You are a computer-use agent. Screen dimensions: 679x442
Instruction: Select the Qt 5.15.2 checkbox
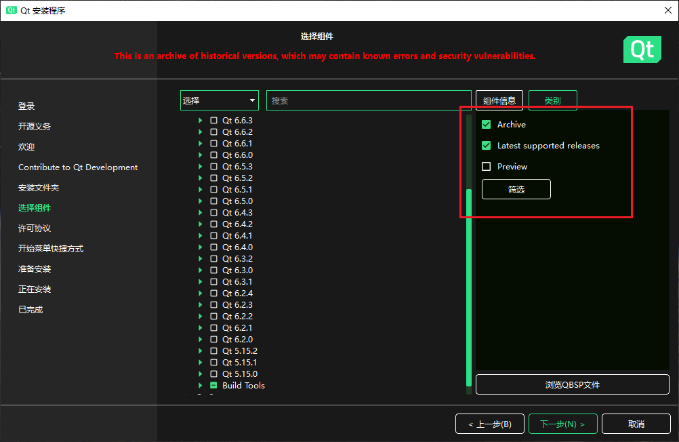[214, 351]
